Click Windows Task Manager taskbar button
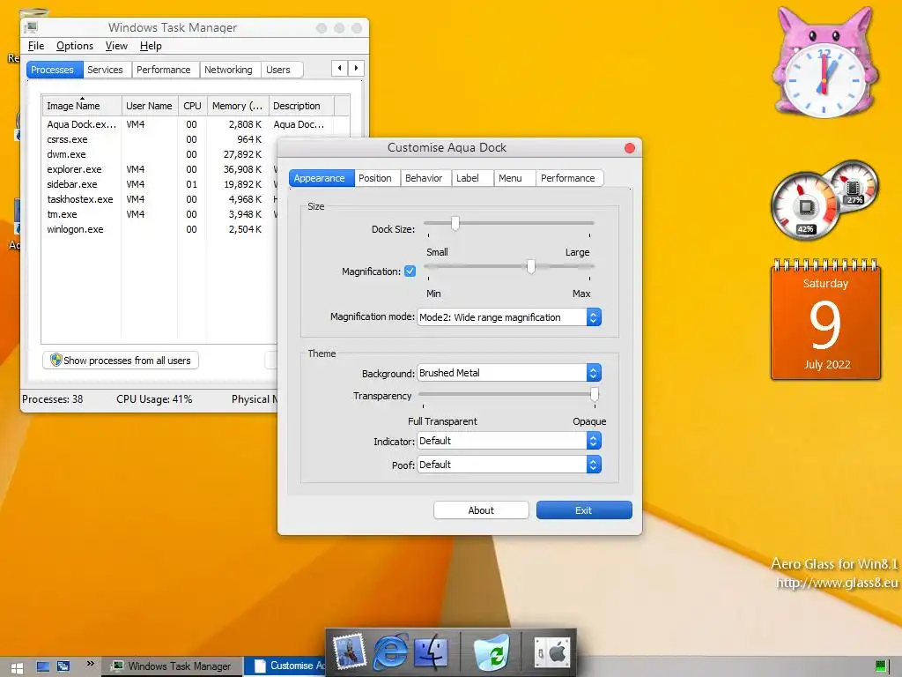This screenshot has width=902, height=677. pos(172,666)
